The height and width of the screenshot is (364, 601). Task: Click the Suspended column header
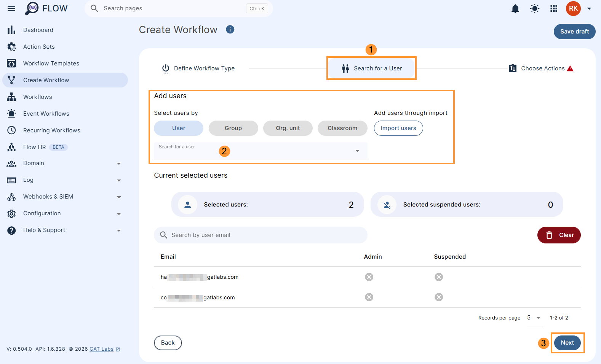450,257
